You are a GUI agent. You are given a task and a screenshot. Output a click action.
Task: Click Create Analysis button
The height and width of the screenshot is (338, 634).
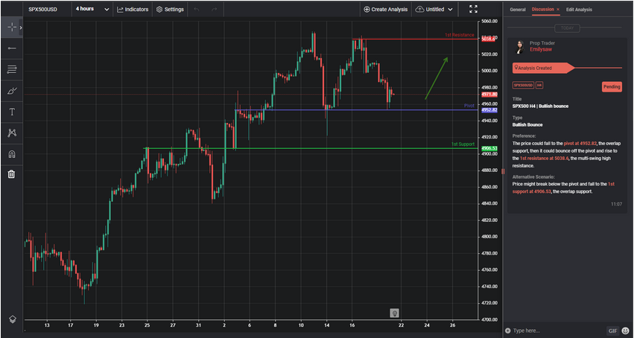coord(385,9)
